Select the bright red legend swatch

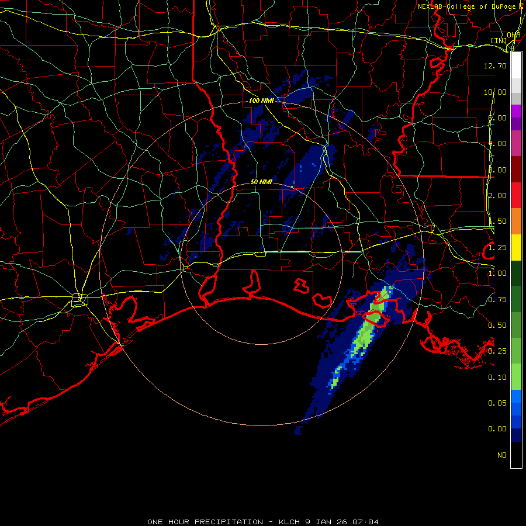click(x=516, y=195)
